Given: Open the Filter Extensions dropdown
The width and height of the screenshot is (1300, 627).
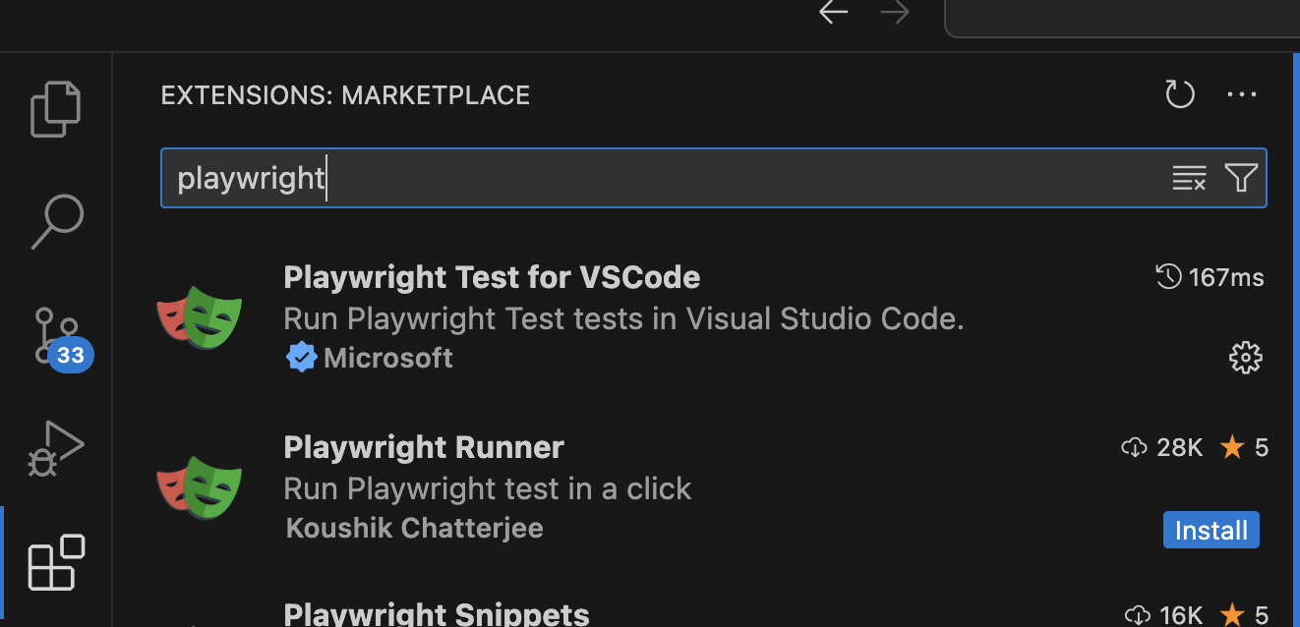Looking at the screenshot, I should coord(1241,178).
